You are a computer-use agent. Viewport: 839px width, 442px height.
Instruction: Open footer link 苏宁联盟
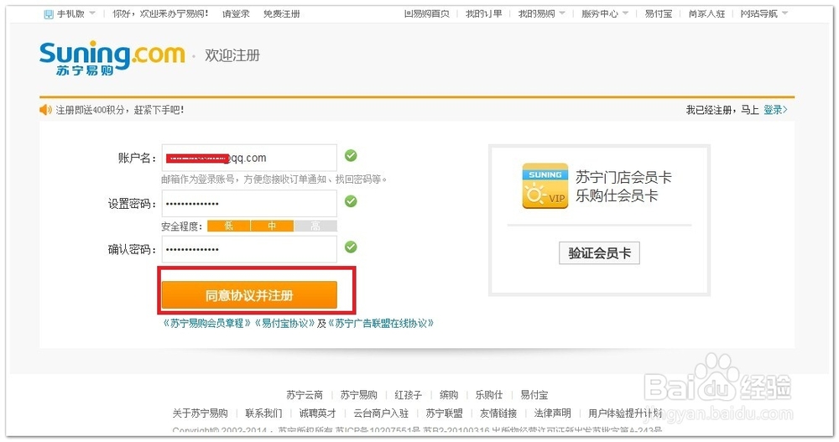pyautogui.click(x=444, y=413)
